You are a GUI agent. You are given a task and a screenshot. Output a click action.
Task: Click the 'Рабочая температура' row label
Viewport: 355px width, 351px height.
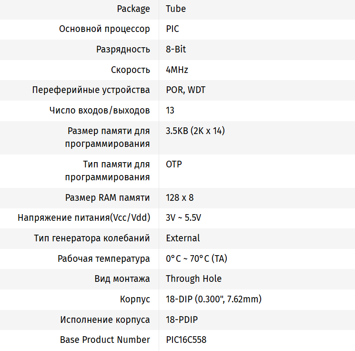pos(104,258)
